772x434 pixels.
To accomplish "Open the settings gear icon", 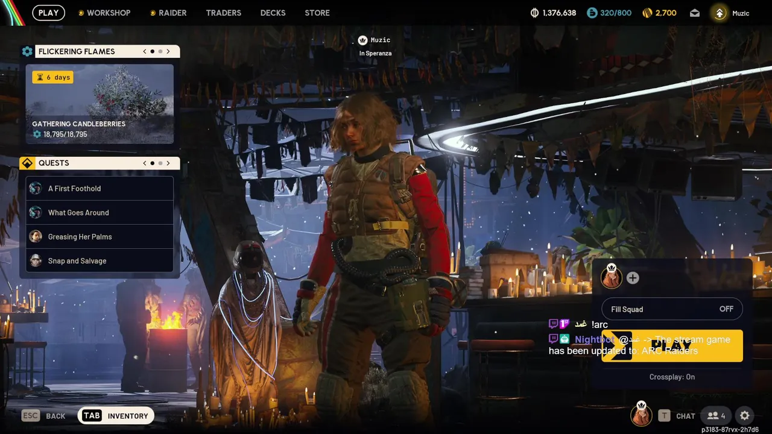I will click(745, 415).
